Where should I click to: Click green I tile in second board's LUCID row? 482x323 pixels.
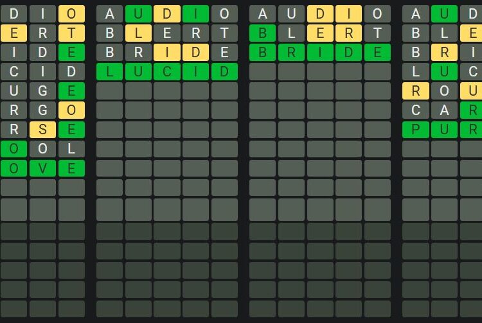195,71
